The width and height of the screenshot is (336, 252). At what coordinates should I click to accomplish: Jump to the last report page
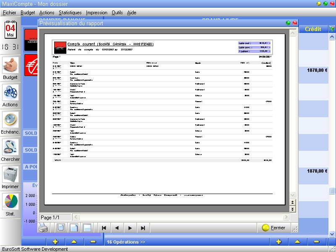143,228
